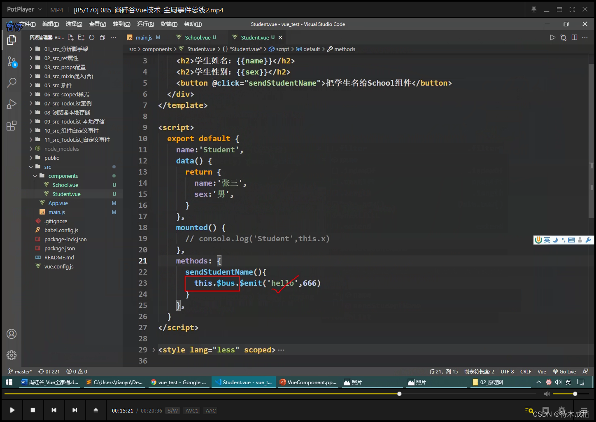Open the 终端(T) menu
The width and height of the screenshot is (596, 422).
click(169, 24)
